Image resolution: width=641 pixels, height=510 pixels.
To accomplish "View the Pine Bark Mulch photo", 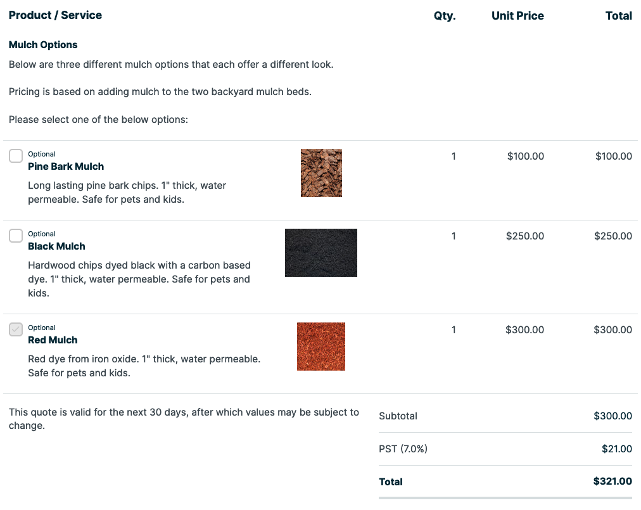I will click(320, 172).
